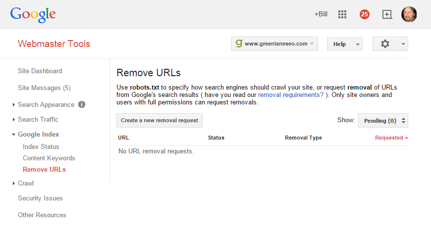Open the profile avatar photo
Screen dimensions: 431x240
(x=409, y=14)
